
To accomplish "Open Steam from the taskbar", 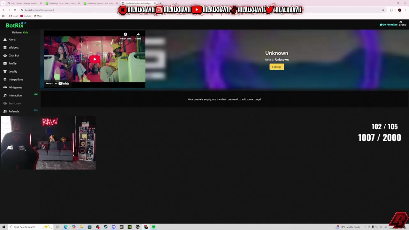I will coord(105,227).
